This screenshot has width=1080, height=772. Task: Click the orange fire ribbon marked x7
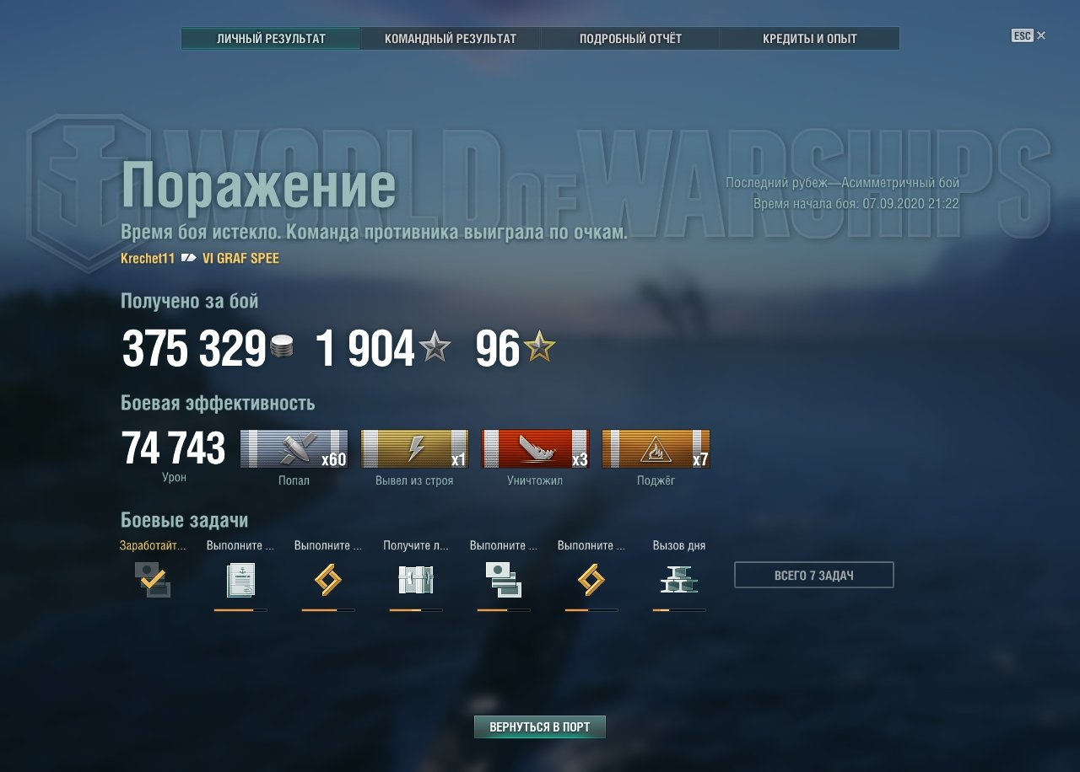click(x=656, y=448)
